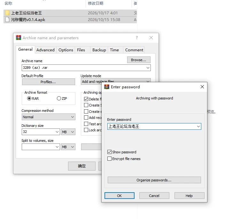Click Cancel in Enter password dialog
Screen dimensions: 232x219
pos(154,196)
